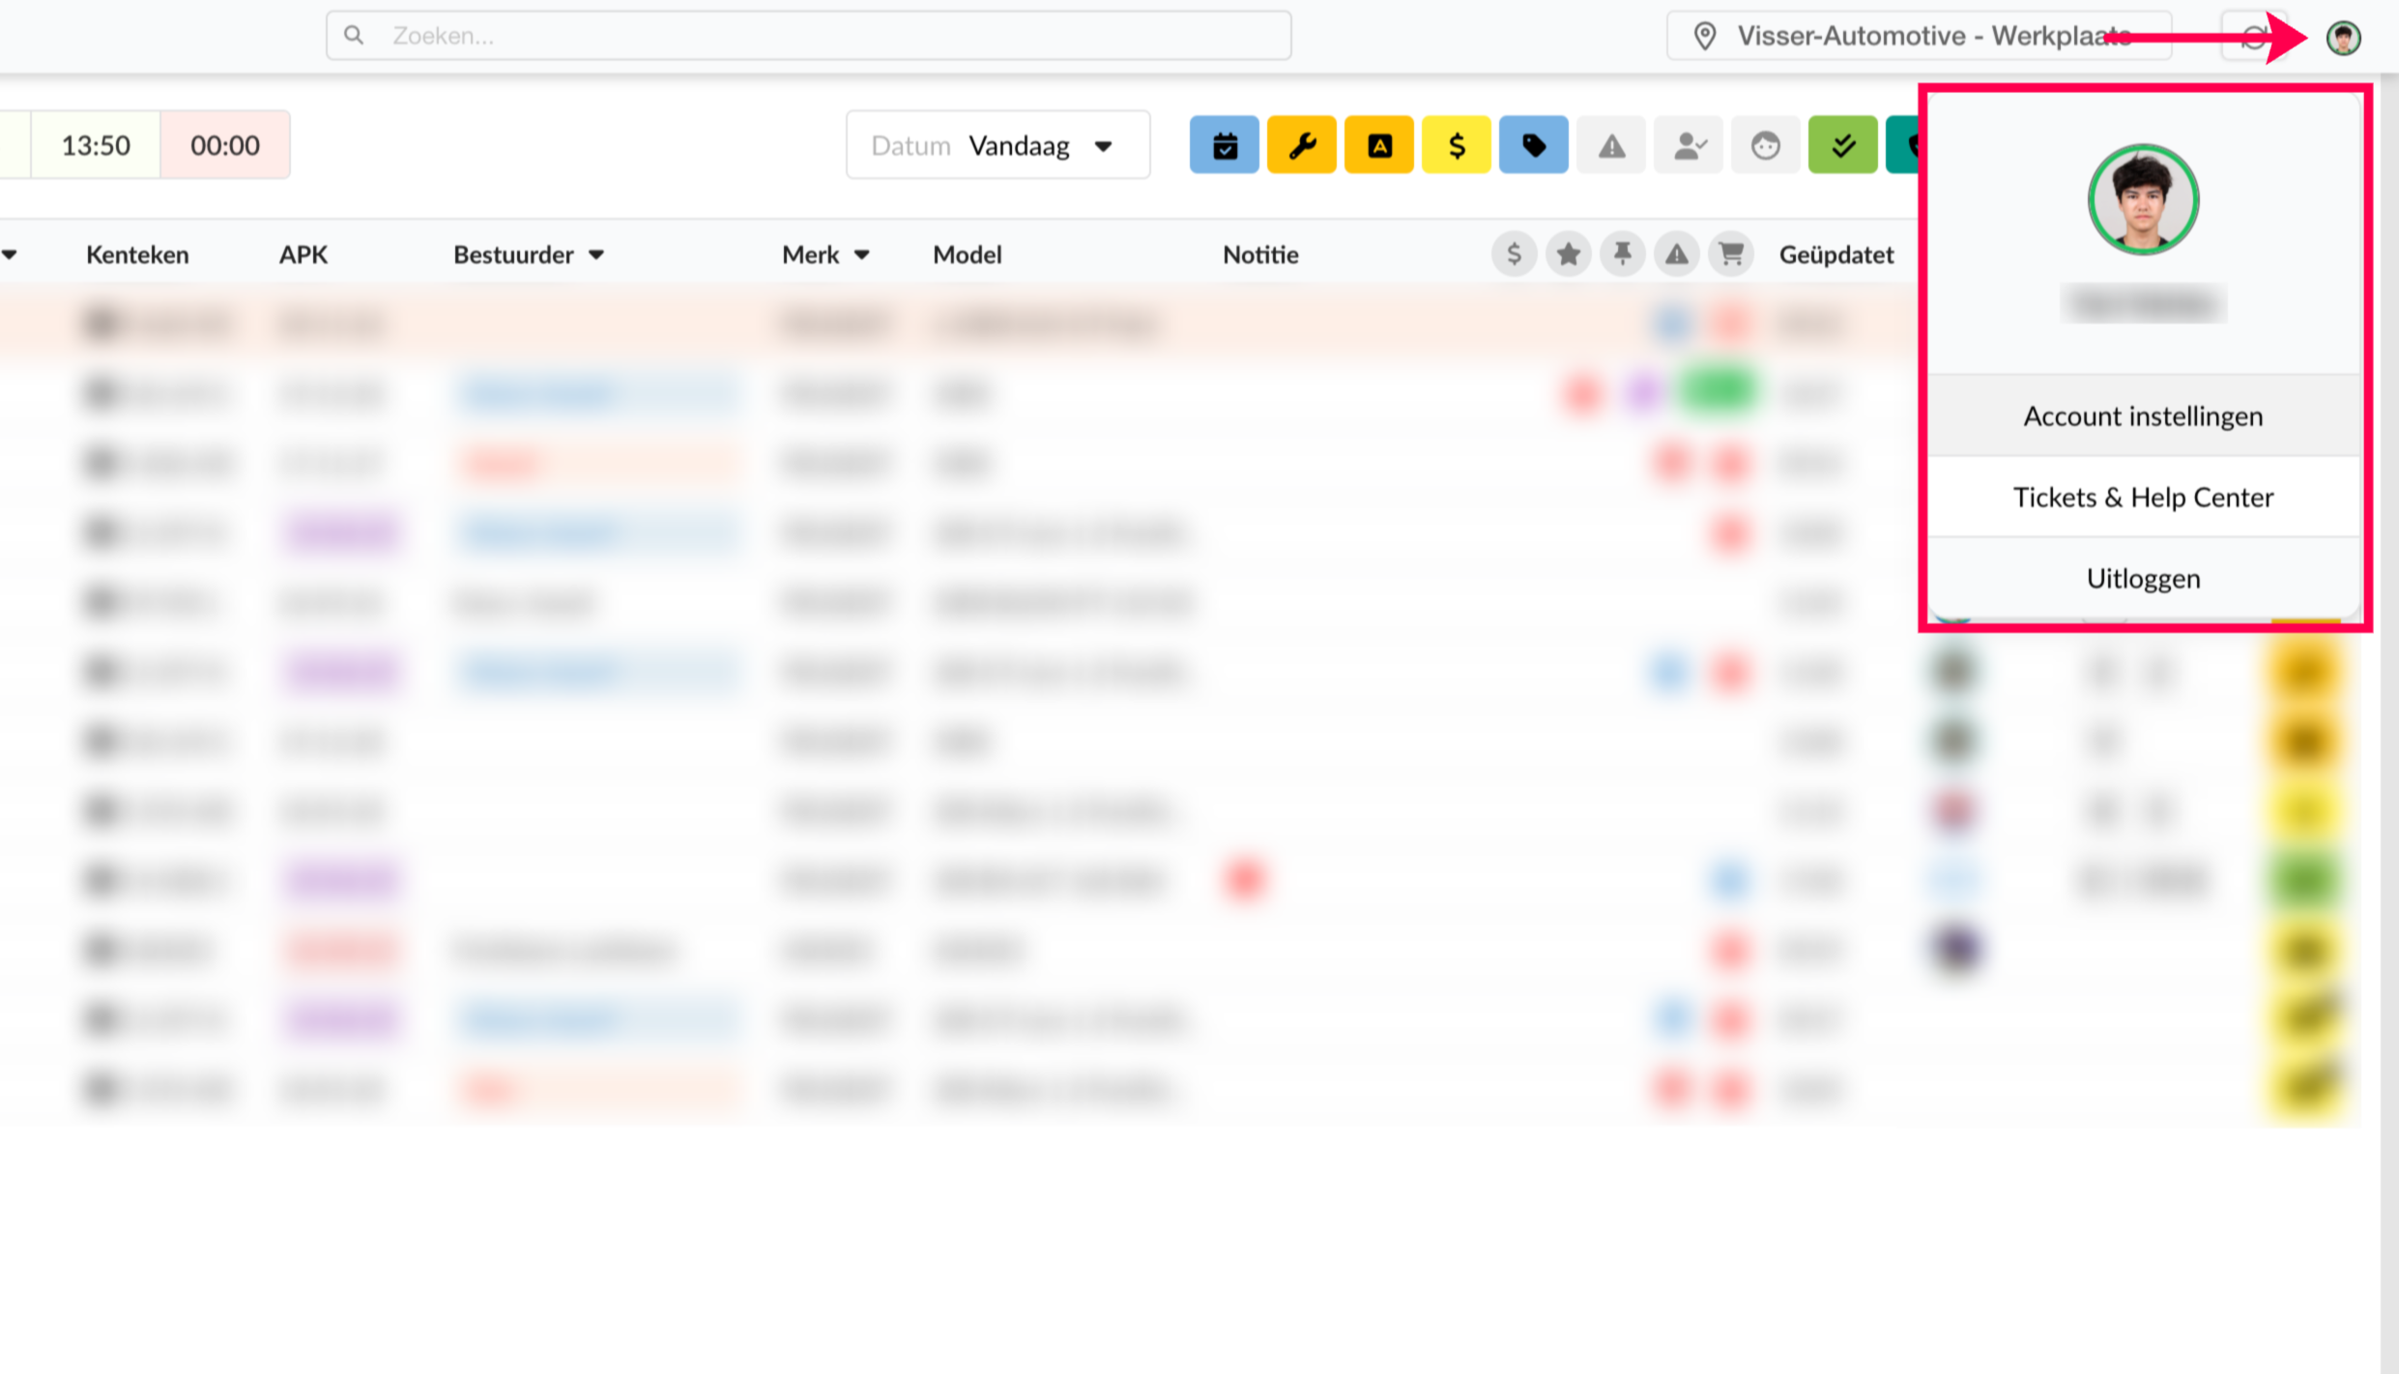
Task: Click the blue price tag filter icon
Action: pyautogui.click(x=1533, y=146)
